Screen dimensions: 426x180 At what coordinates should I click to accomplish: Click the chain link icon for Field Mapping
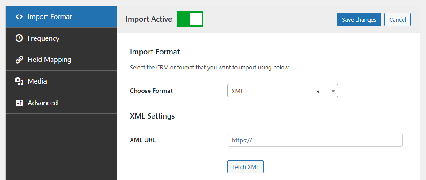[19, 60]
